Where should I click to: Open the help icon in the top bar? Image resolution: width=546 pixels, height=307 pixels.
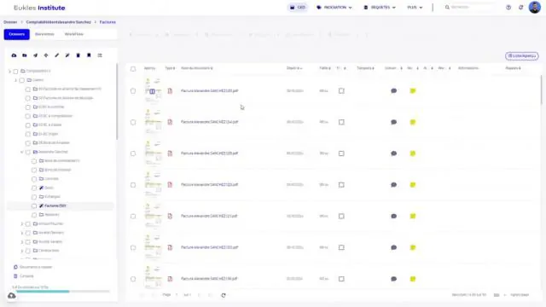click(x=508, y=8)
